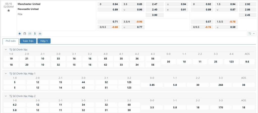This screenshot has height=113, width=258.
Task: Click the blue star icon in match toolbar
Action: 20,33
